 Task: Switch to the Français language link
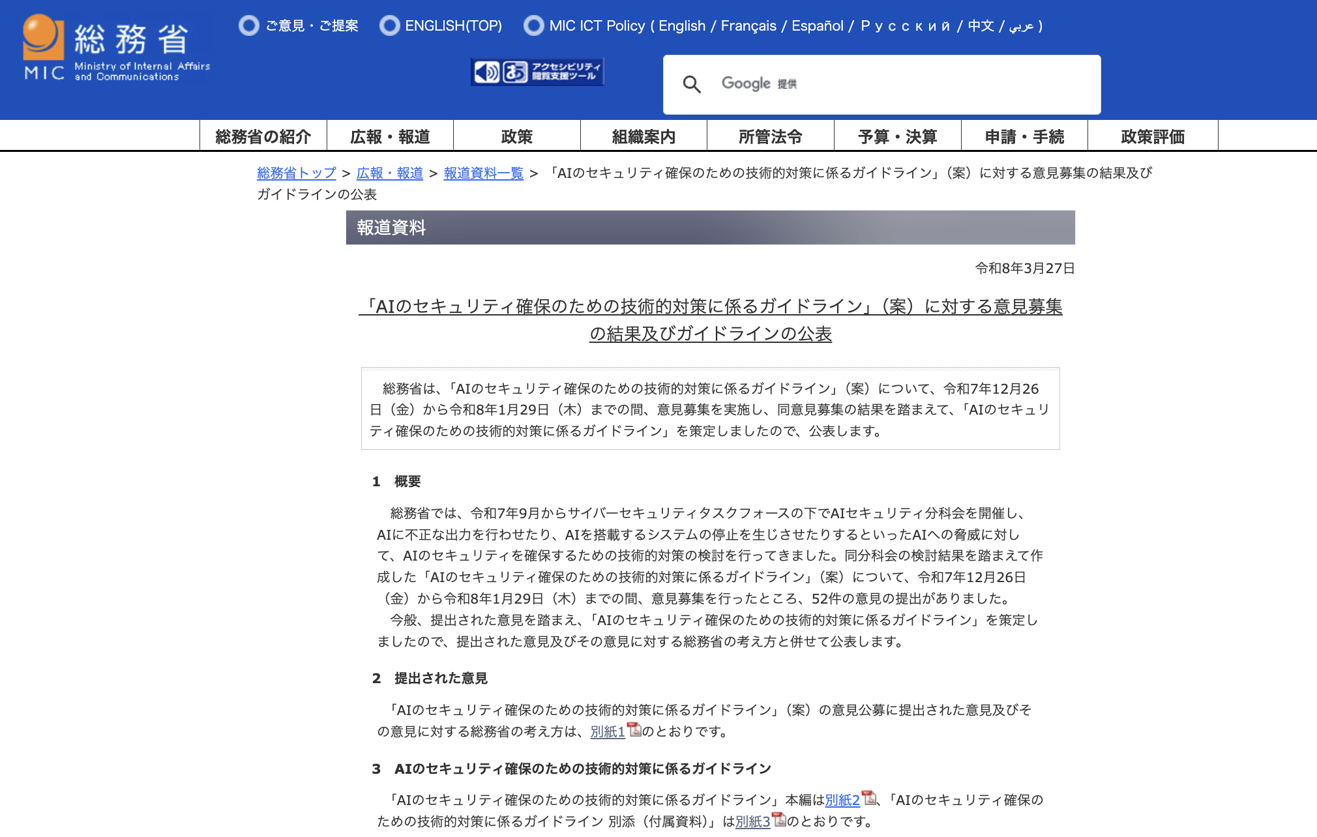[x=748, y=25]
